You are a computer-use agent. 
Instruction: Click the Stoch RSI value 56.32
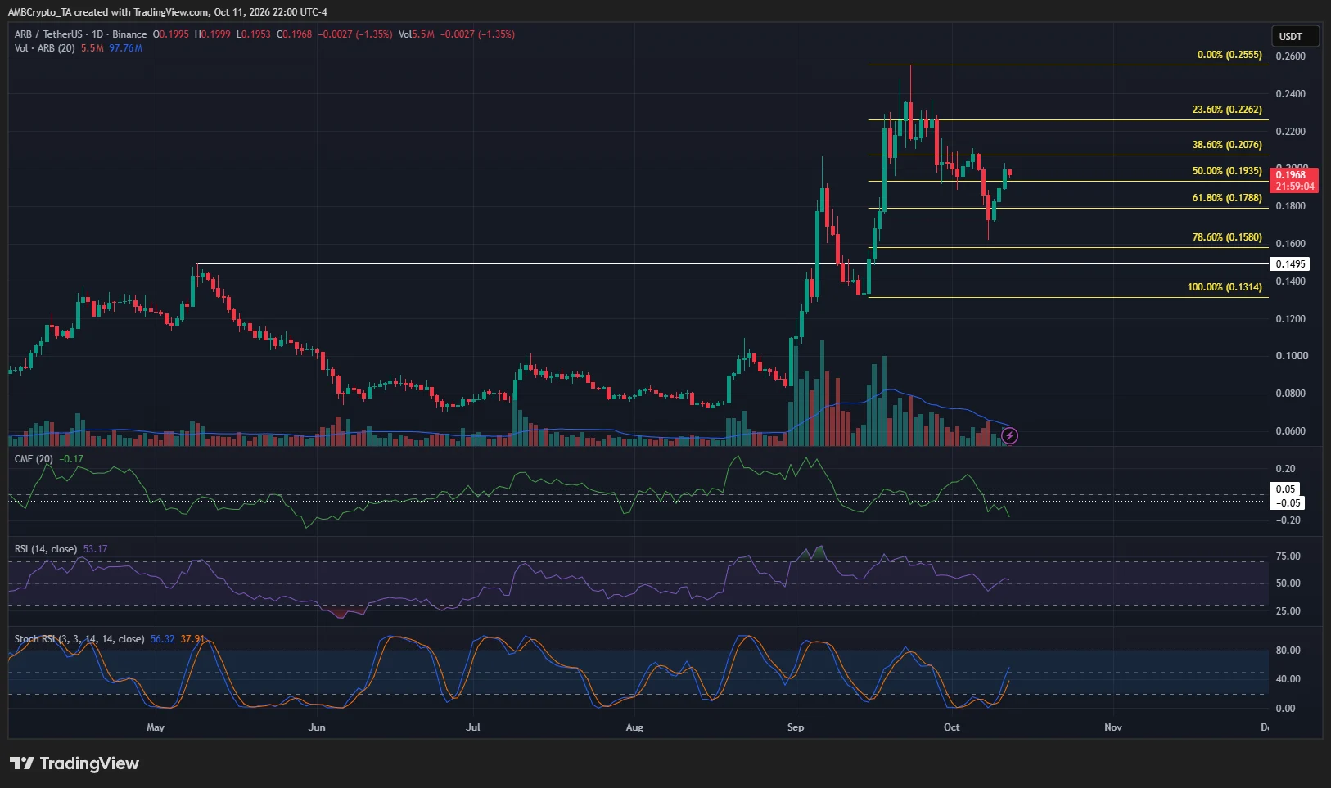(x=163, y=639)
